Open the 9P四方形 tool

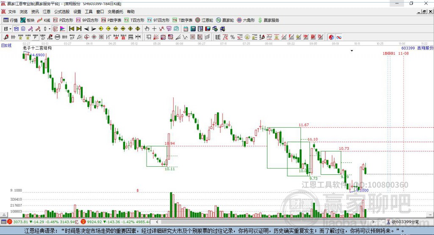pos(87,20)
